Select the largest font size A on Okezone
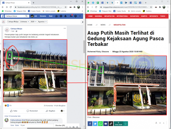Screen dimensions: 171x129 pos(156,123)
